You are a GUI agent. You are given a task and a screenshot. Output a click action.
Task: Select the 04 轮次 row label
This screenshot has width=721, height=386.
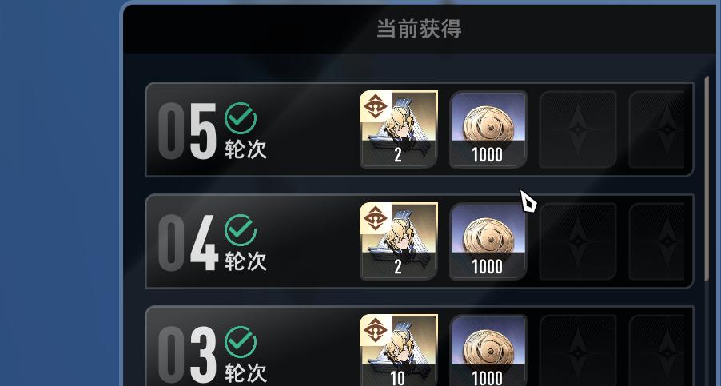point(213,243)
